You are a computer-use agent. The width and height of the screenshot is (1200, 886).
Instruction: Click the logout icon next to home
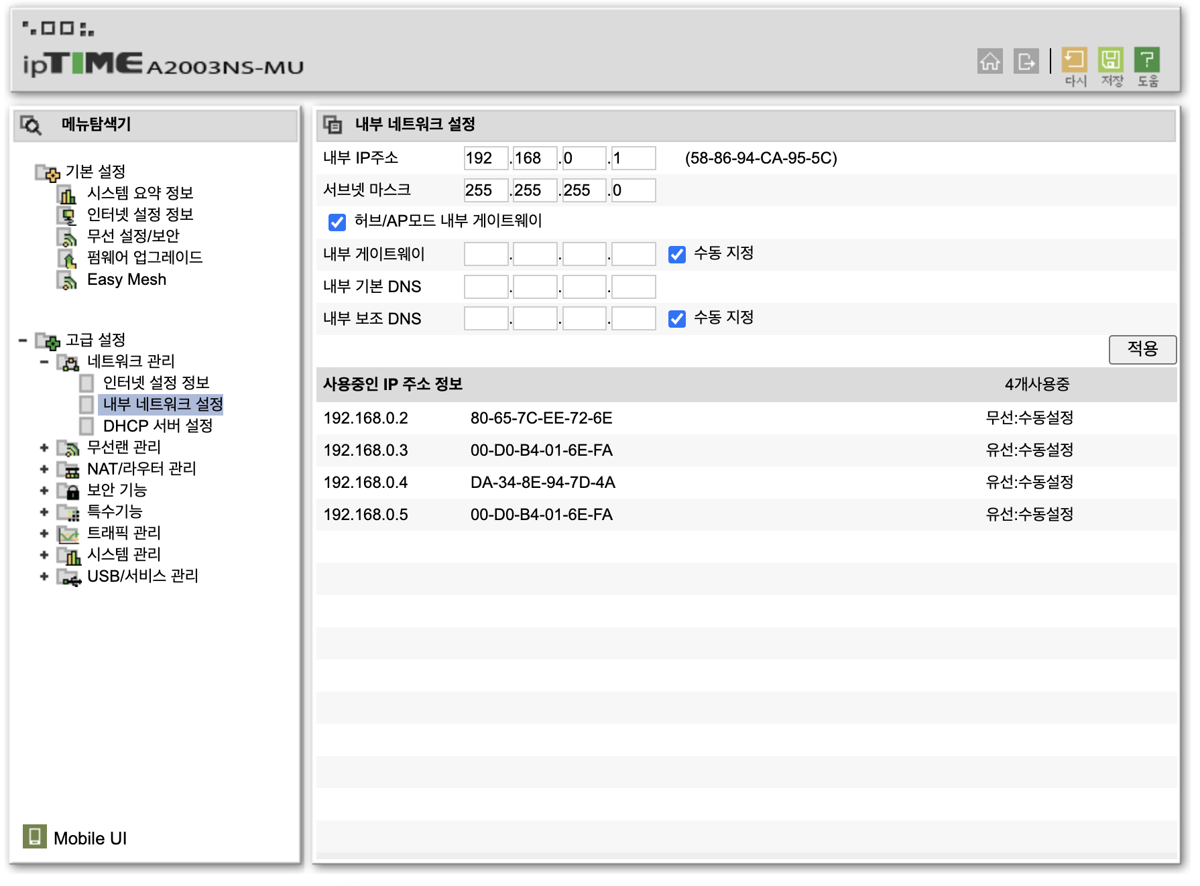(1026, 61)
